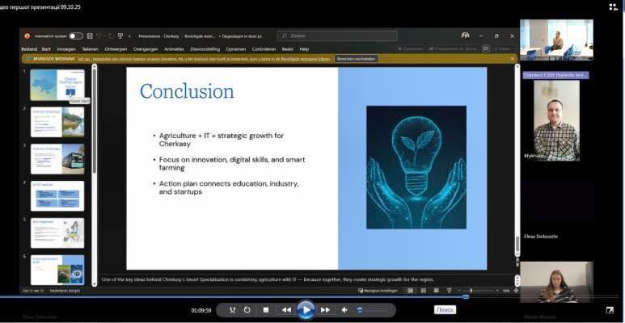
Task: Click the Zoeken search box
Action: point(337,36)
